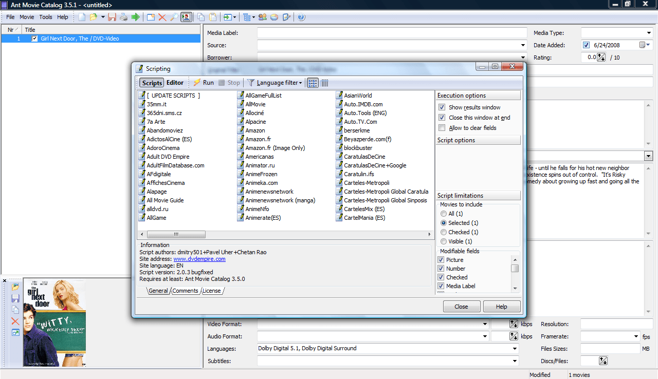Open the loans people icon
The width and height of the screenshot is (658, 379).
[x=263, y=17]
